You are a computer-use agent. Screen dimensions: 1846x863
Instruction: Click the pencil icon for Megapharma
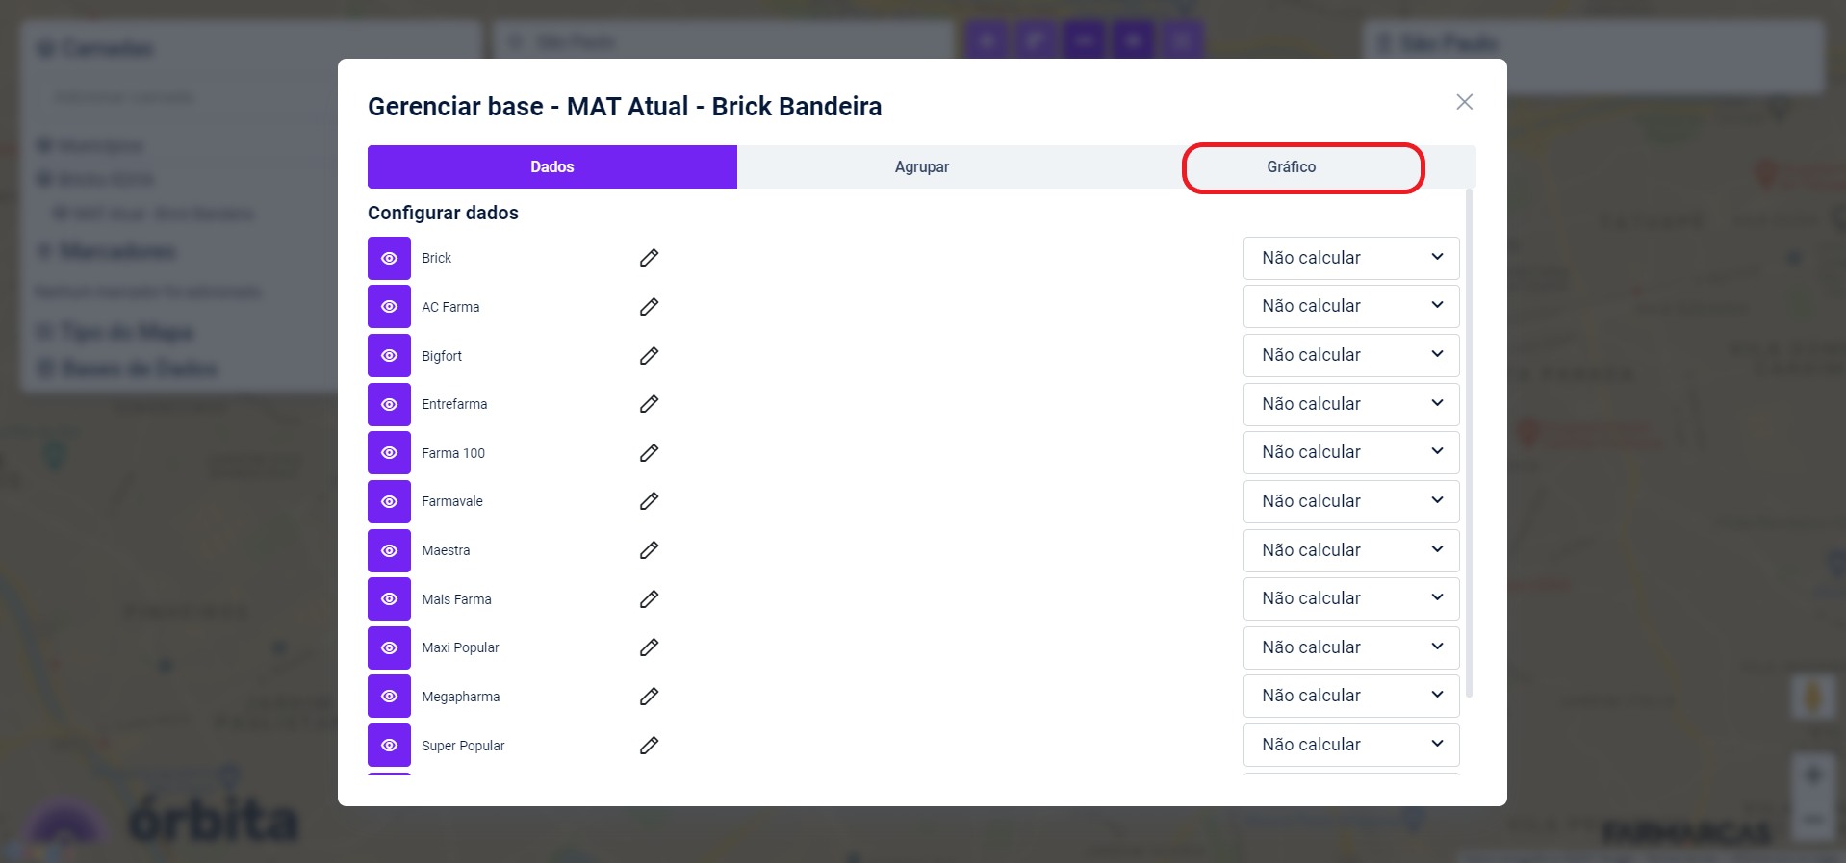649,697
